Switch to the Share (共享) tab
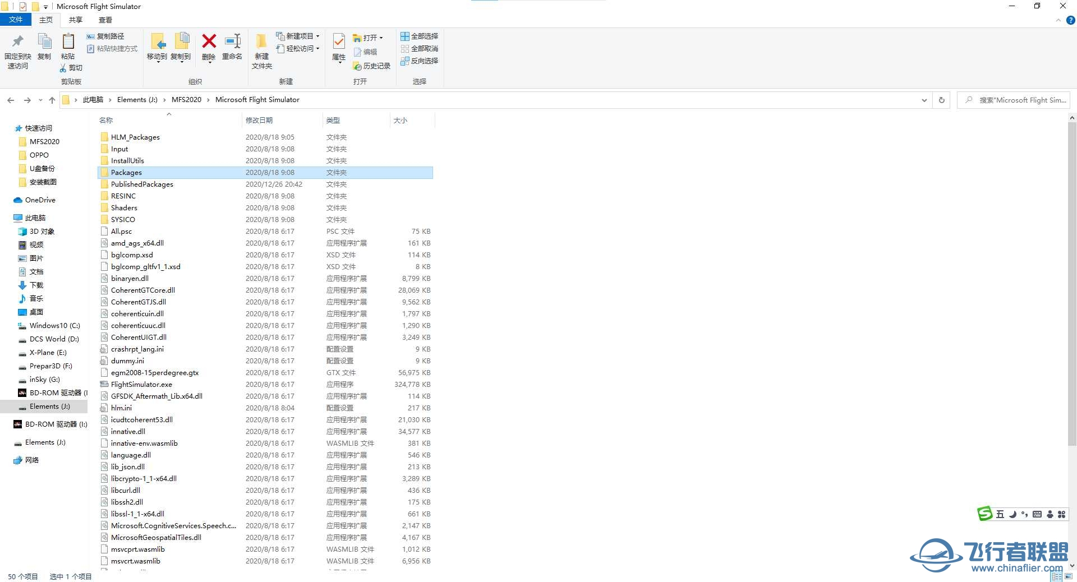Viewport: 1077px width, 582px height. coord(75,20)
